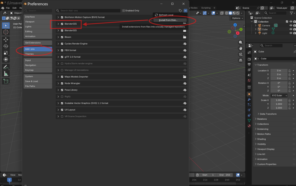The image size is (296, 186).
Task: Select the Cursor tool in the viewport toolbar
Action: tap(6, 32)
